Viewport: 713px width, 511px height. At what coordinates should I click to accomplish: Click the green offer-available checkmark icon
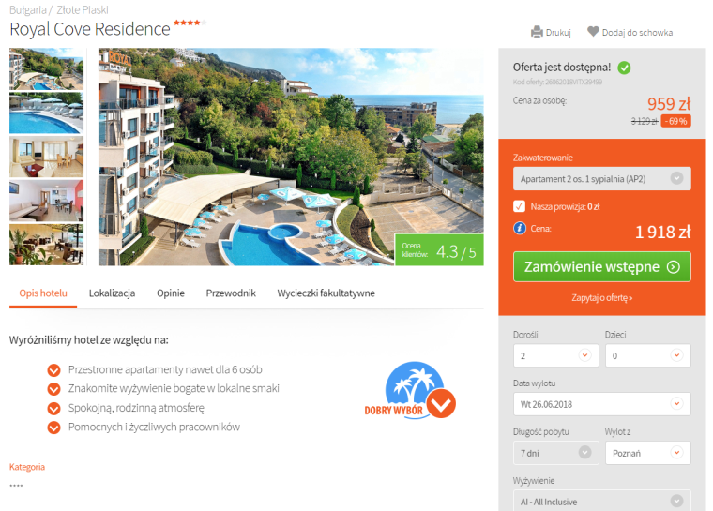pos(624,68)
